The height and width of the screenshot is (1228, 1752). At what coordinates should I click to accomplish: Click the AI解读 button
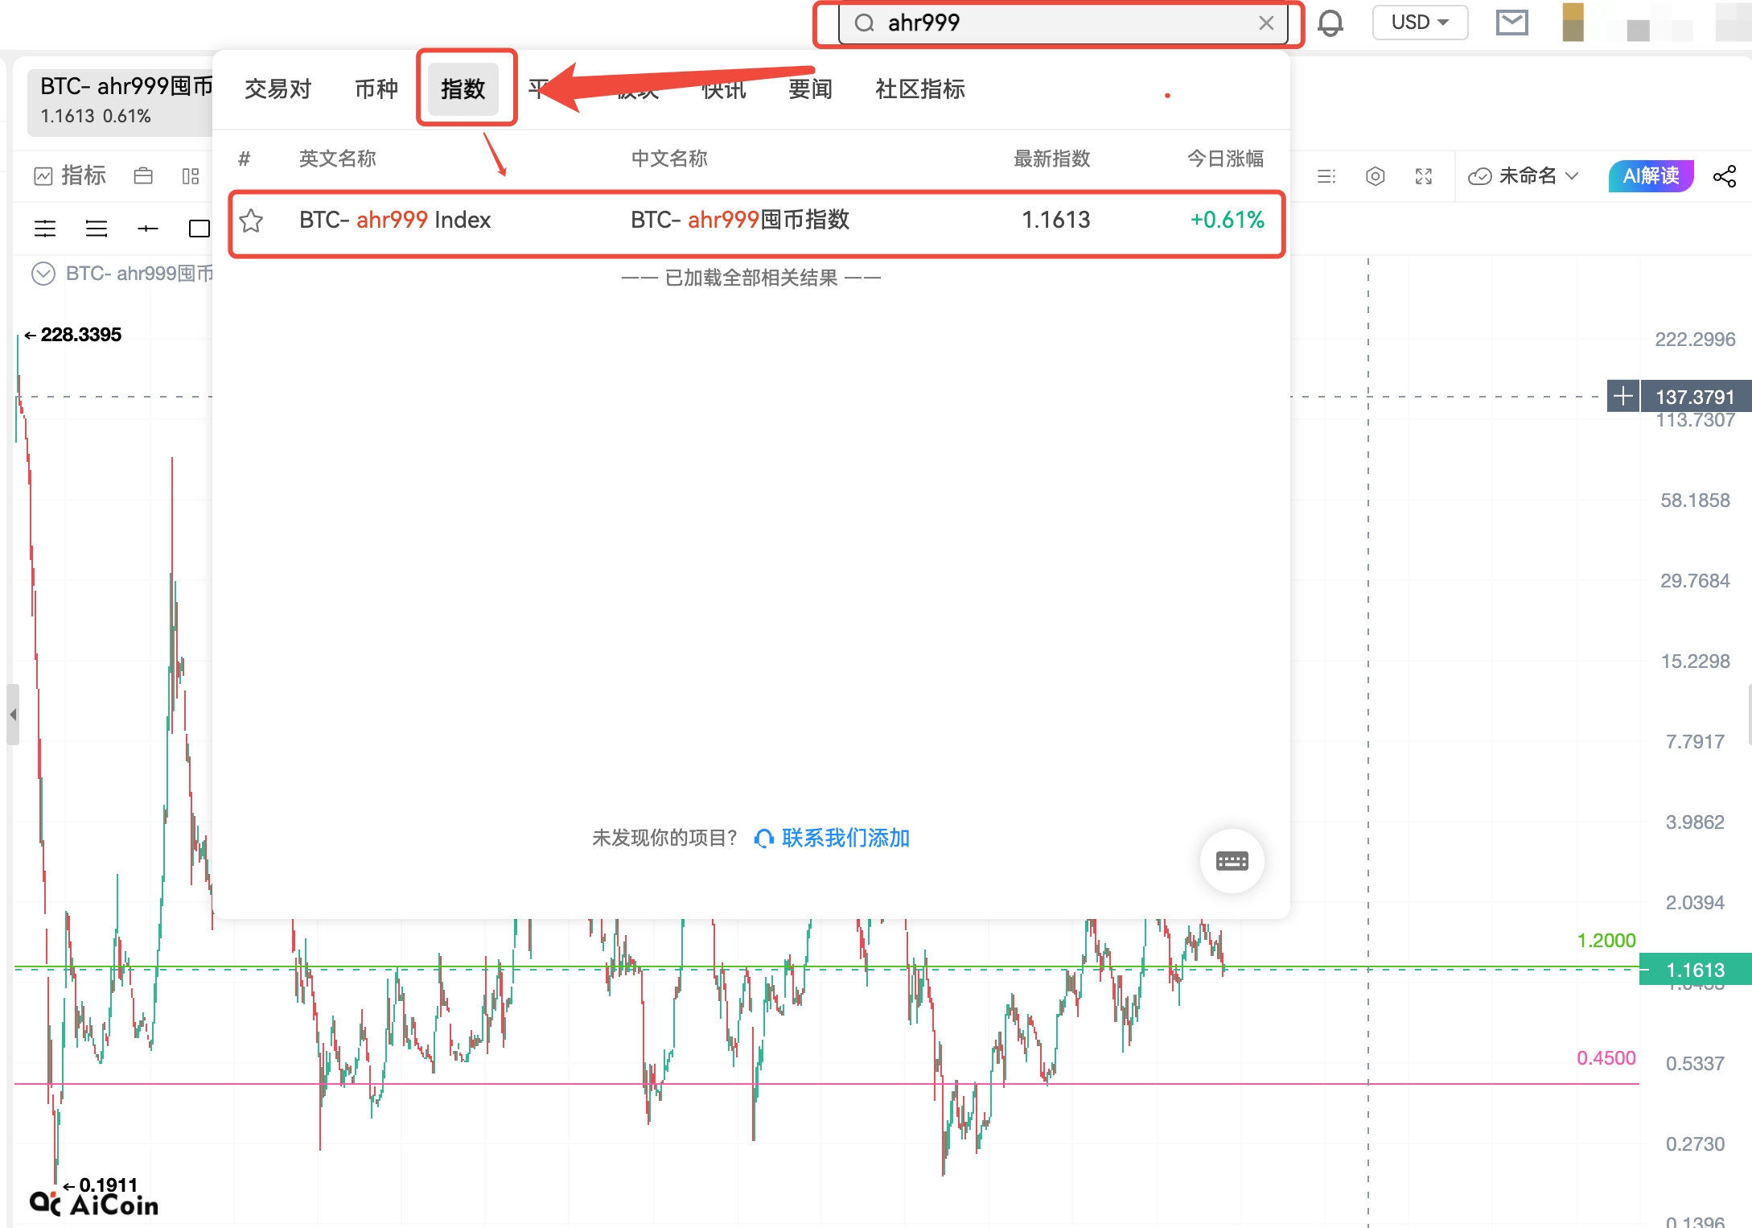tap(1651, 175)
